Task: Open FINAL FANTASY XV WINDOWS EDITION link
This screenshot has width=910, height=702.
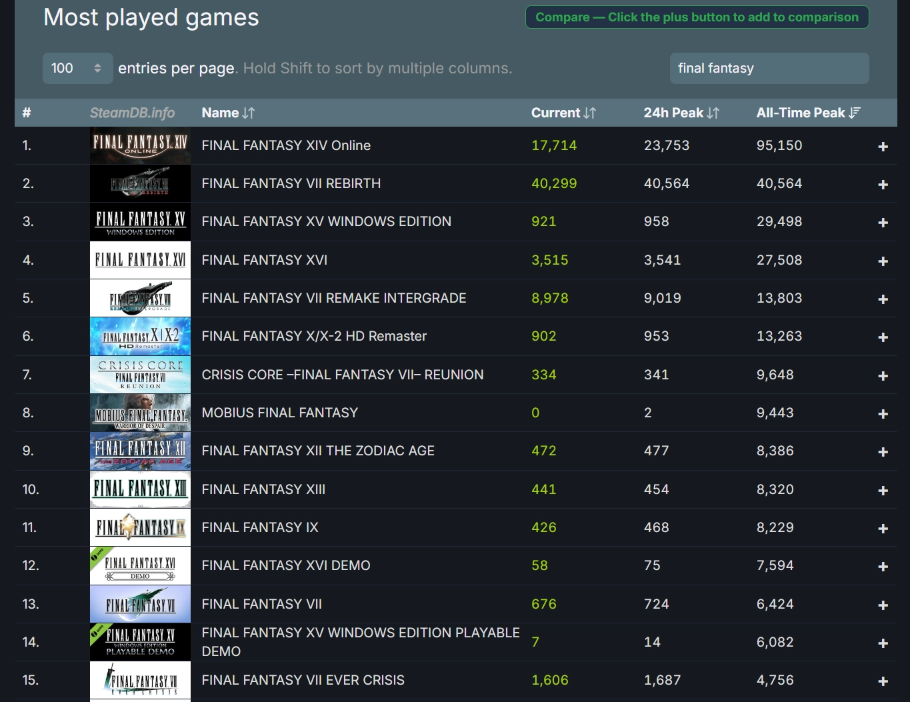Action: point(326,221)
